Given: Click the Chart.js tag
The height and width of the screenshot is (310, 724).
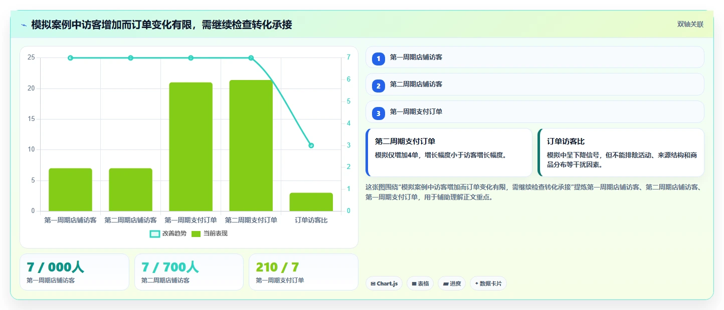Looking at the screenshot, I should pyautogui.click(x=384, y=283).
